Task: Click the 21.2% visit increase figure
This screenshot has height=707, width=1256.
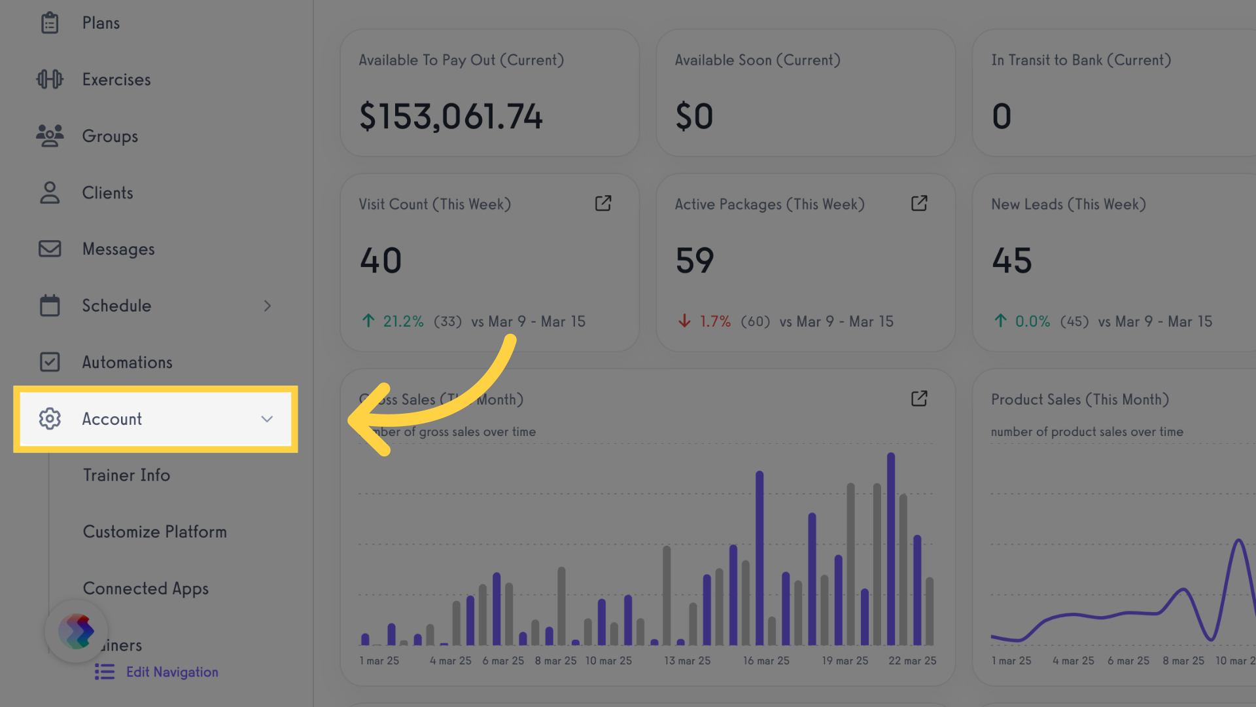Action: click(x=403, y=321)
